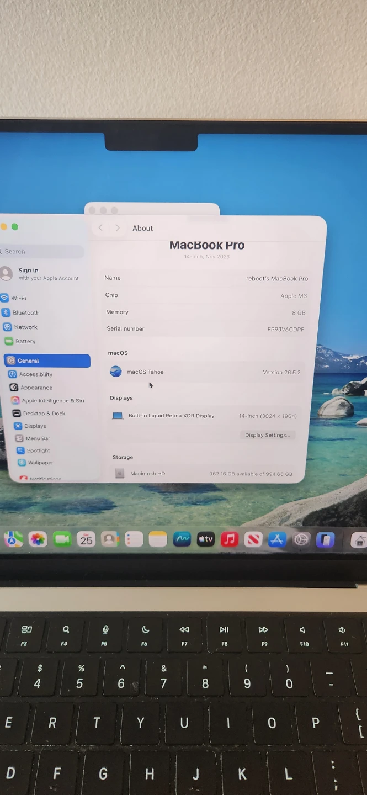Image resolution: width=367 pixels, height=795 pixels.
Task: Open Apple News in the Dock
Action: pos(253,539)
